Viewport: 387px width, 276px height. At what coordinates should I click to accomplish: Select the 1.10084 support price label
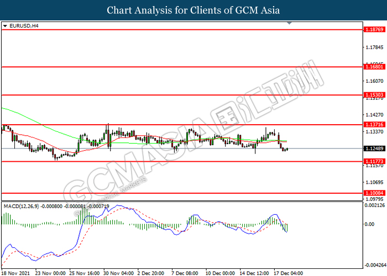click(x=374, y=193)
